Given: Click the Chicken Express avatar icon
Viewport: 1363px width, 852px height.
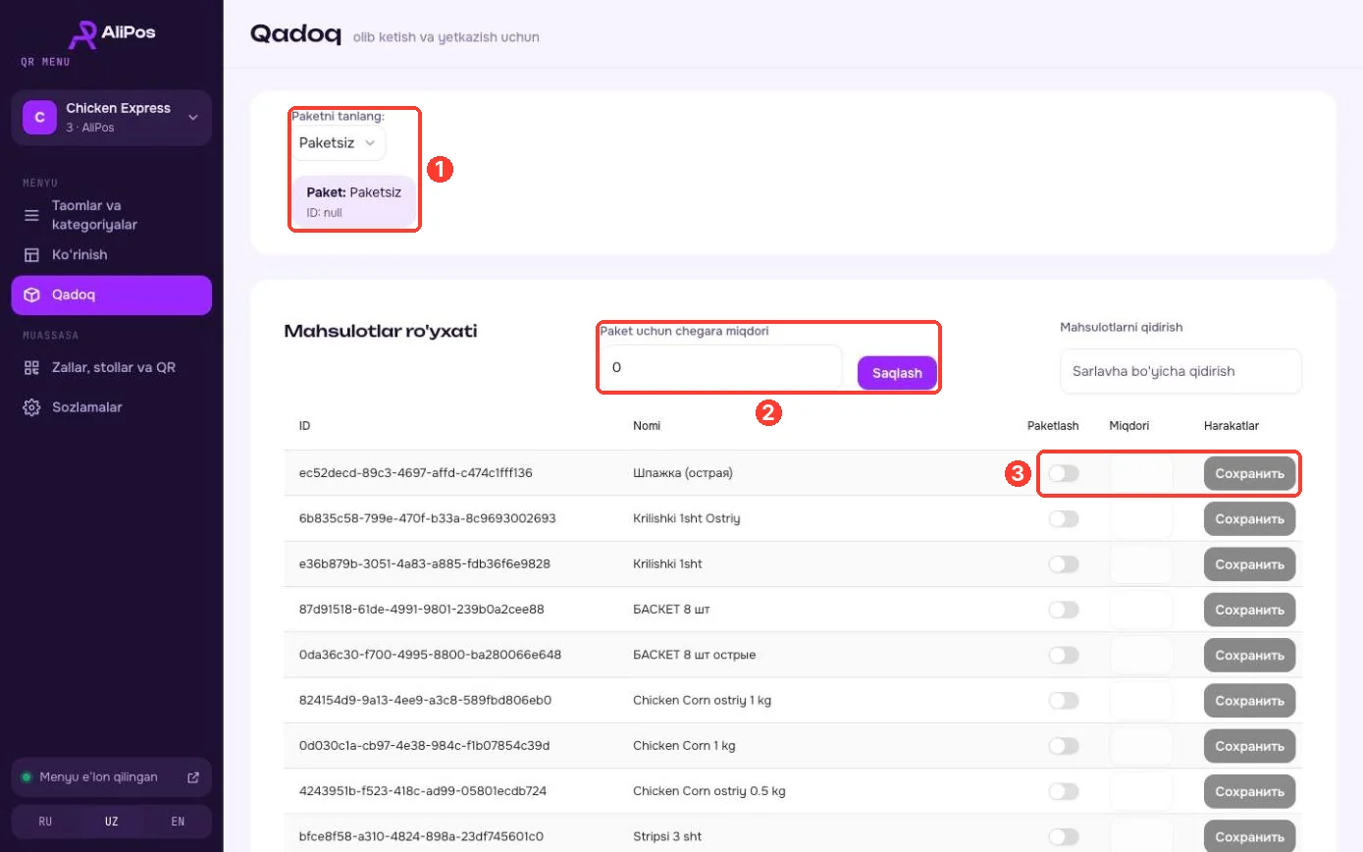Looking at the screenshot, I should click(39, 118).
